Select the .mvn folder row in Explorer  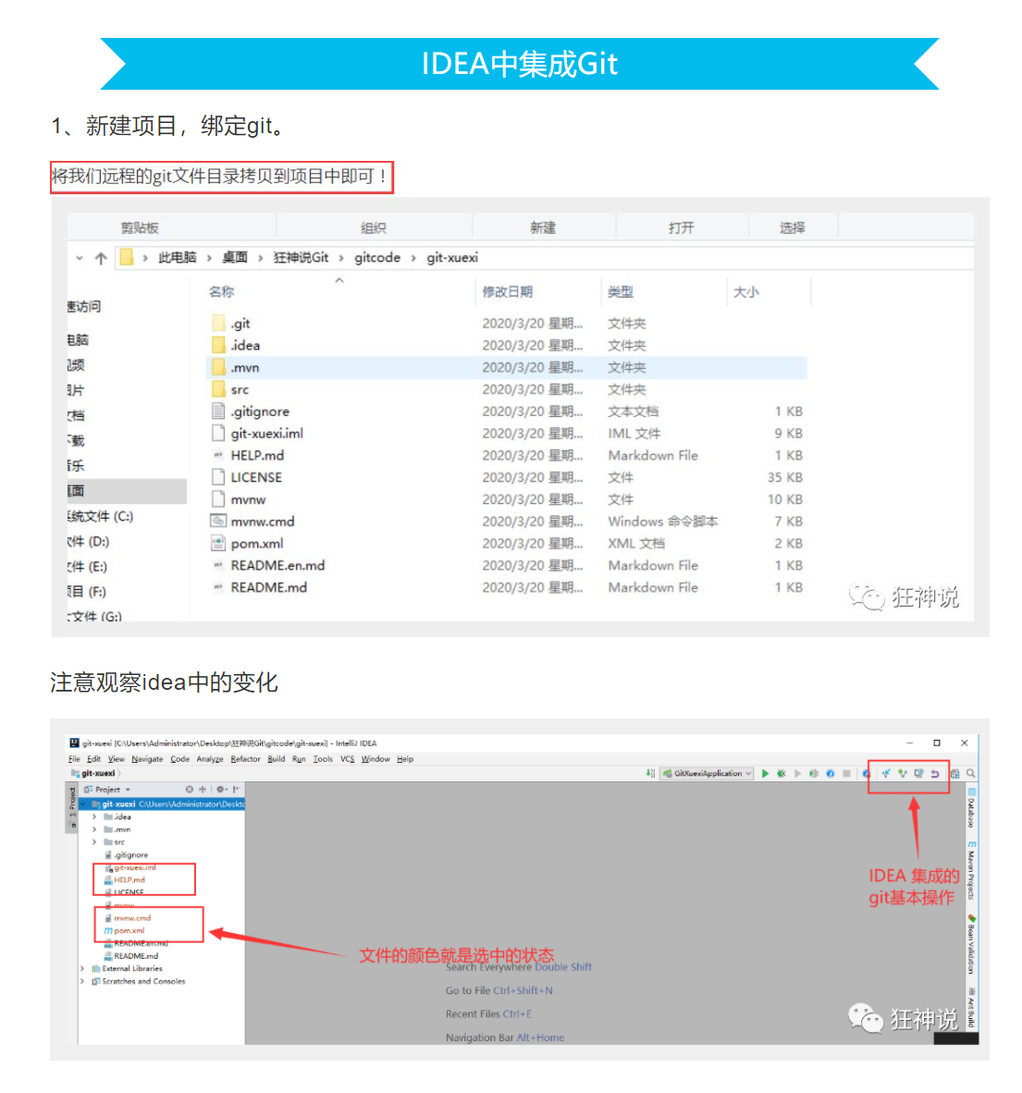pyautogui.click(x=507, y=367)
